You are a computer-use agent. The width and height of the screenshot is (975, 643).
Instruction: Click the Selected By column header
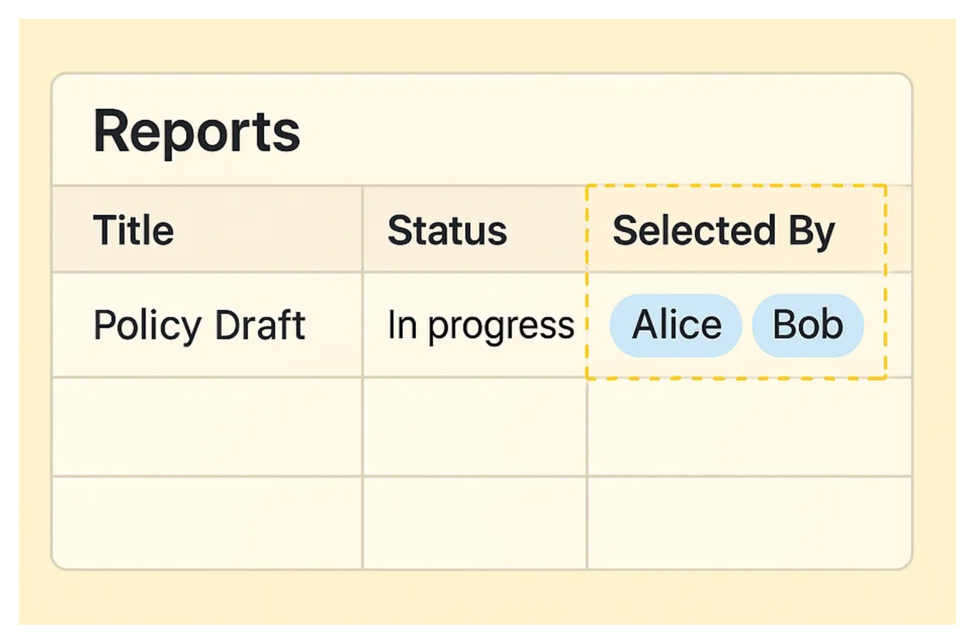[x=723, y=231]
